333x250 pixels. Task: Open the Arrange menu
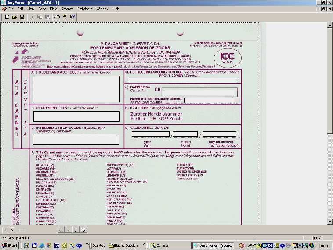[x=67, y=9]
